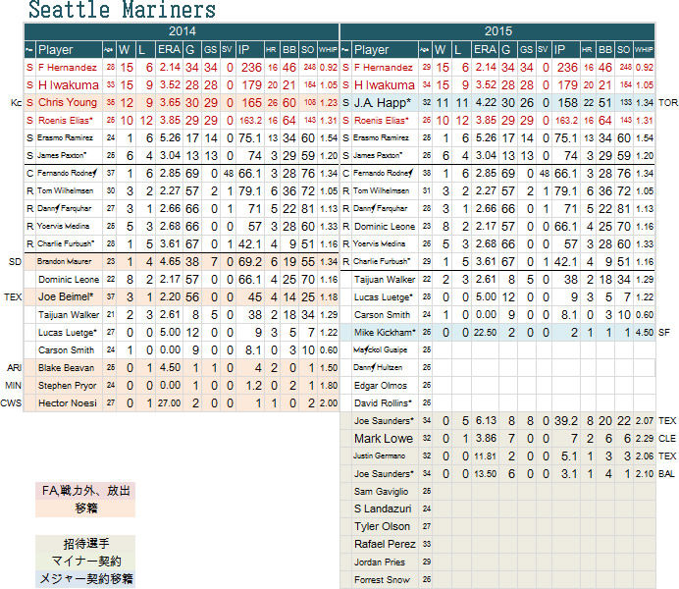Click the SF label beside Mike Kickham
The image size is (679, 589).
(x=664, y=333)
